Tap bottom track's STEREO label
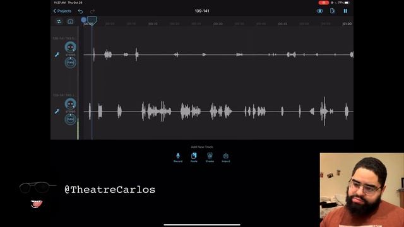 (70, 112)
